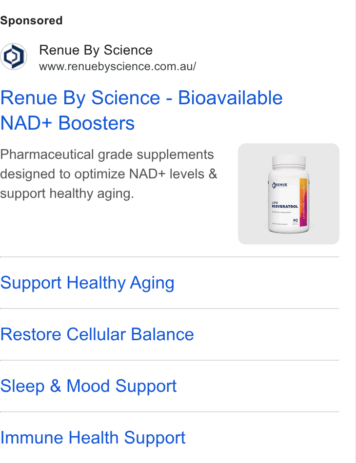Viewport: 356px width, 463px height.
Task: Click the 90 capsule count on the bottle
Action: 295,220
